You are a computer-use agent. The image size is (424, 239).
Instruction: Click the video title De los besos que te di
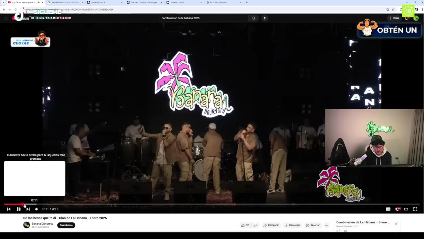point(65,218)
